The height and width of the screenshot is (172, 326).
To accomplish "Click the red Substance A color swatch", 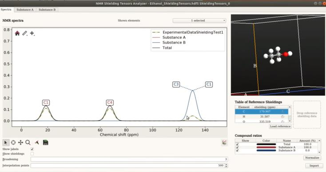I will coord(266,147).
